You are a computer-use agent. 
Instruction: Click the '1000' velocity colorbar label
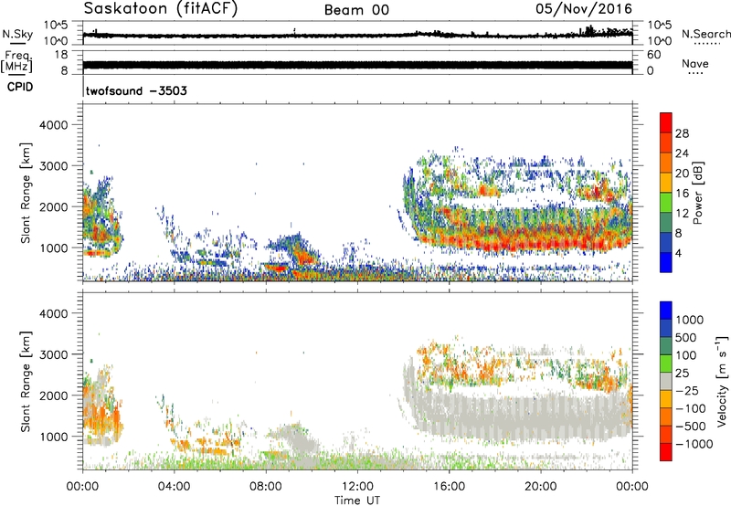(690, 320)
